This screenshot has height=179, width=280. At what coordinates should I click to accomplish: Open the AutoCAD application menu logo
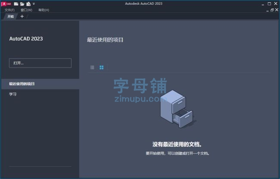[6, 4]
